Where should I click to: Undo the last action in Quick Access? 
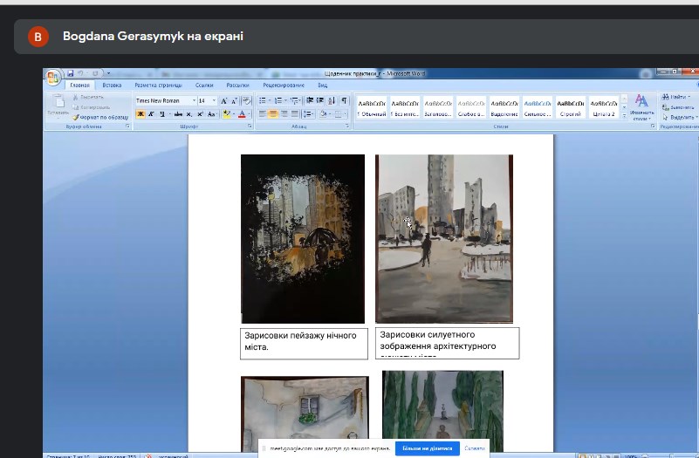(x=80, y=73)
